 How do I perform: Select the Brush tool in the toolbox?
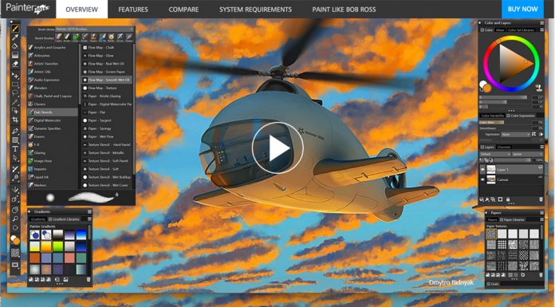[15, 29]
